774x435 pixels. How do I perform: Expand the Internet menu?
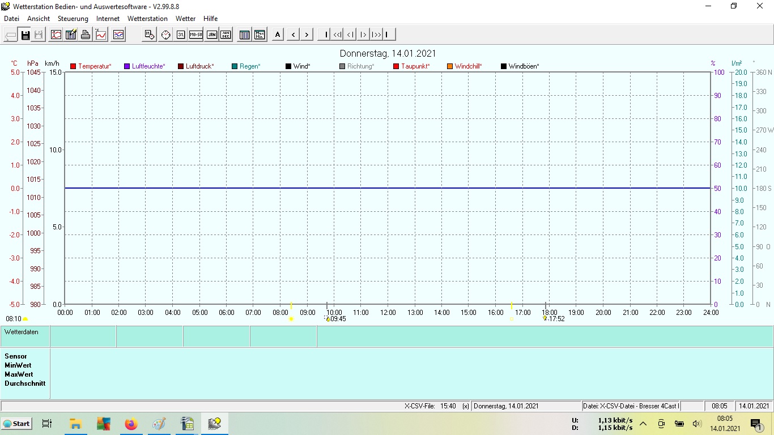coord(108,19)
